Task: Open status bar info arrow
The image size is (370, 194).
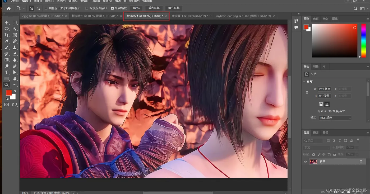Action: click(73, 193)
